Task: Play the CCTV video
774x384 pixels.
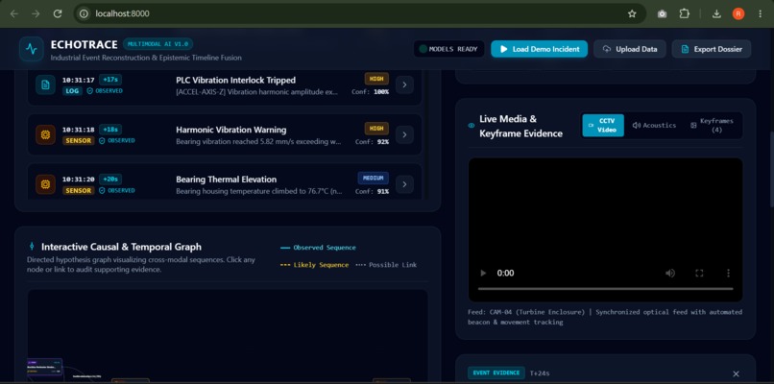Action: [483, 273]
